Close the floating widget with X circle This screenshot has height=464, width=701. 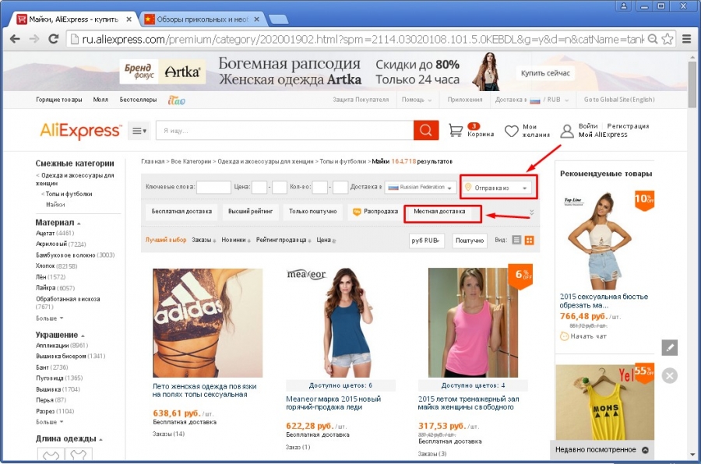coord(669,375)
